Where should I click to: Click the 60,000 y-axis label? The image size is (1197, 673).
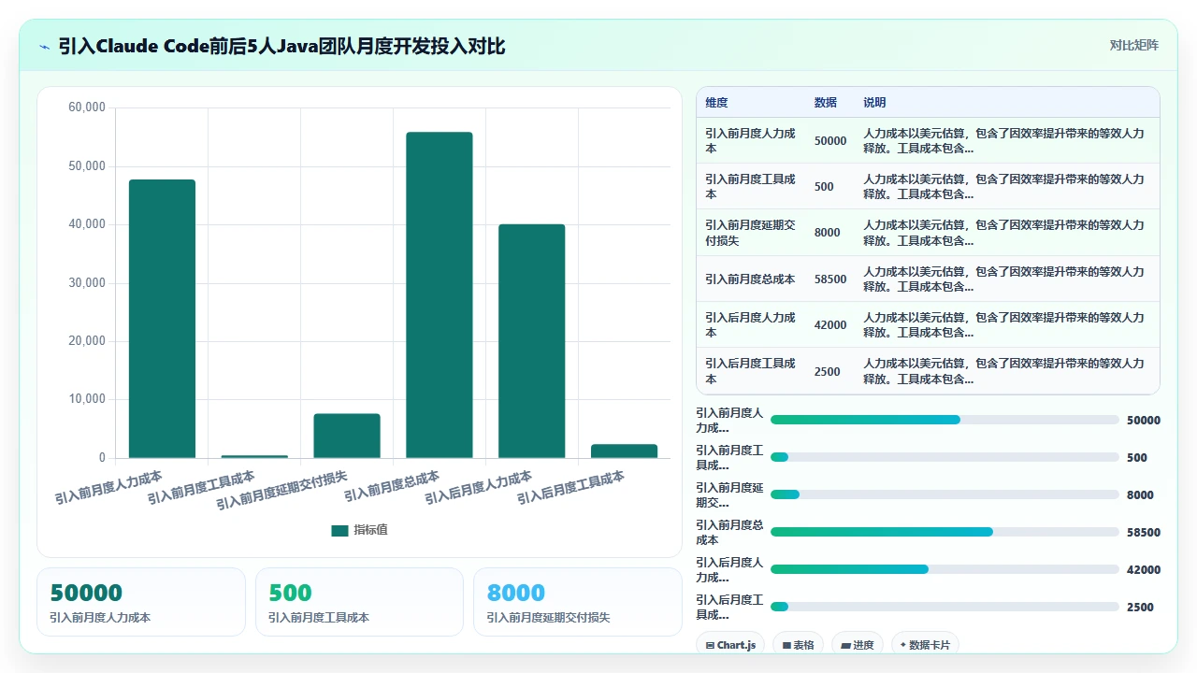[87, 107]
